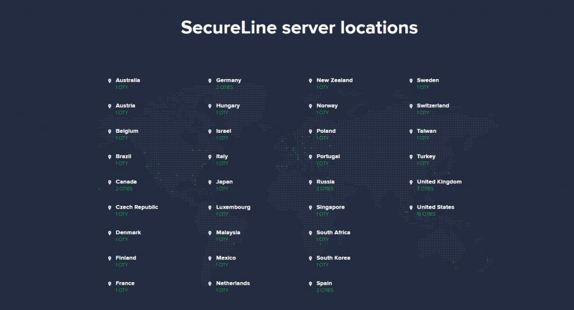Choose the Luxembourg server location
574x310 pixels.
point(233,207)
